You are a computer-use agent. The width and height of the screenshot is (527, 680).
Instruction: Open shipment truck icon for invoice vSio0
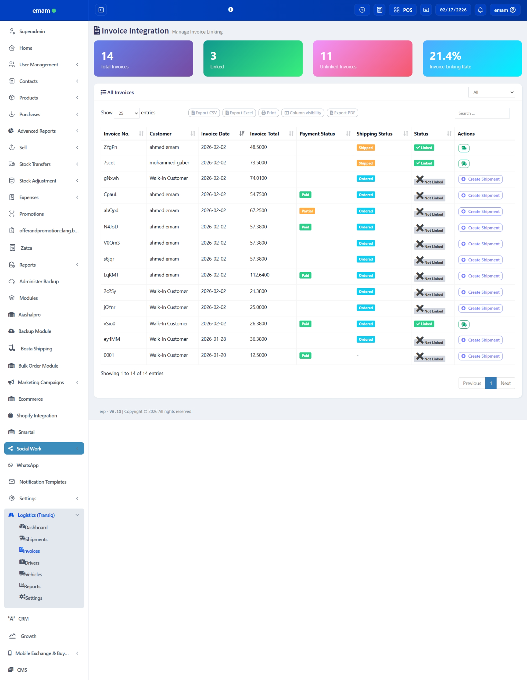(x=464, y=324)
